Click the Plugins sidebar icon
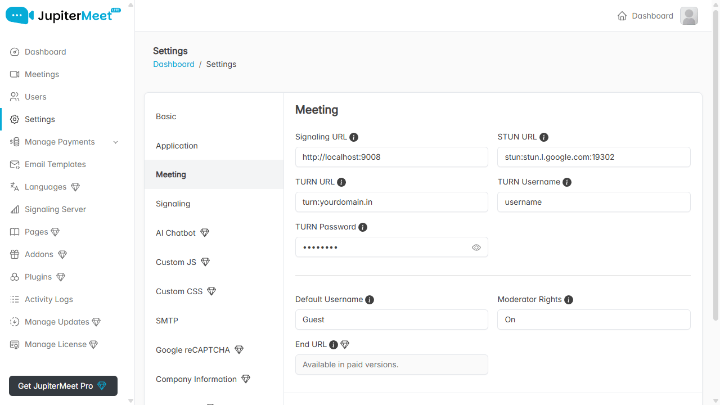 tap(15, 277)
